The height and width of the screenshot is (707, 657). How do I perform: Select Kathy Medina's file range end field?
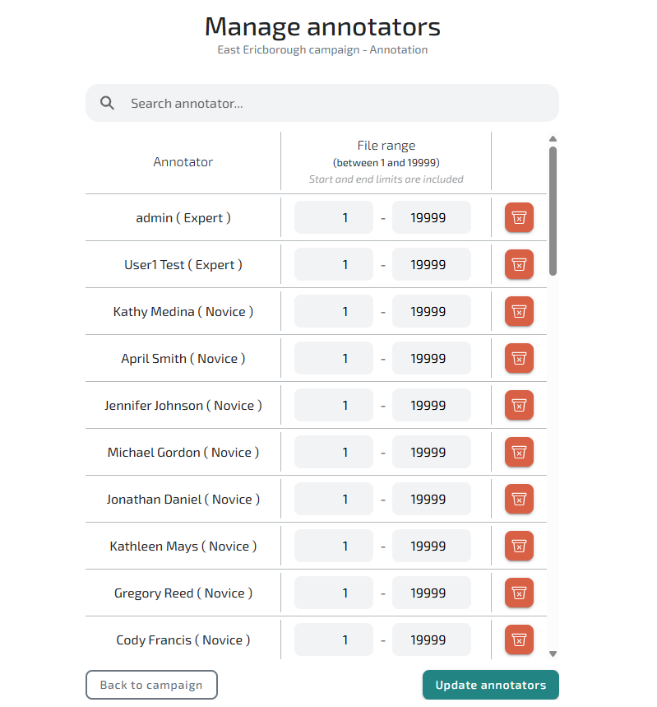431,312
